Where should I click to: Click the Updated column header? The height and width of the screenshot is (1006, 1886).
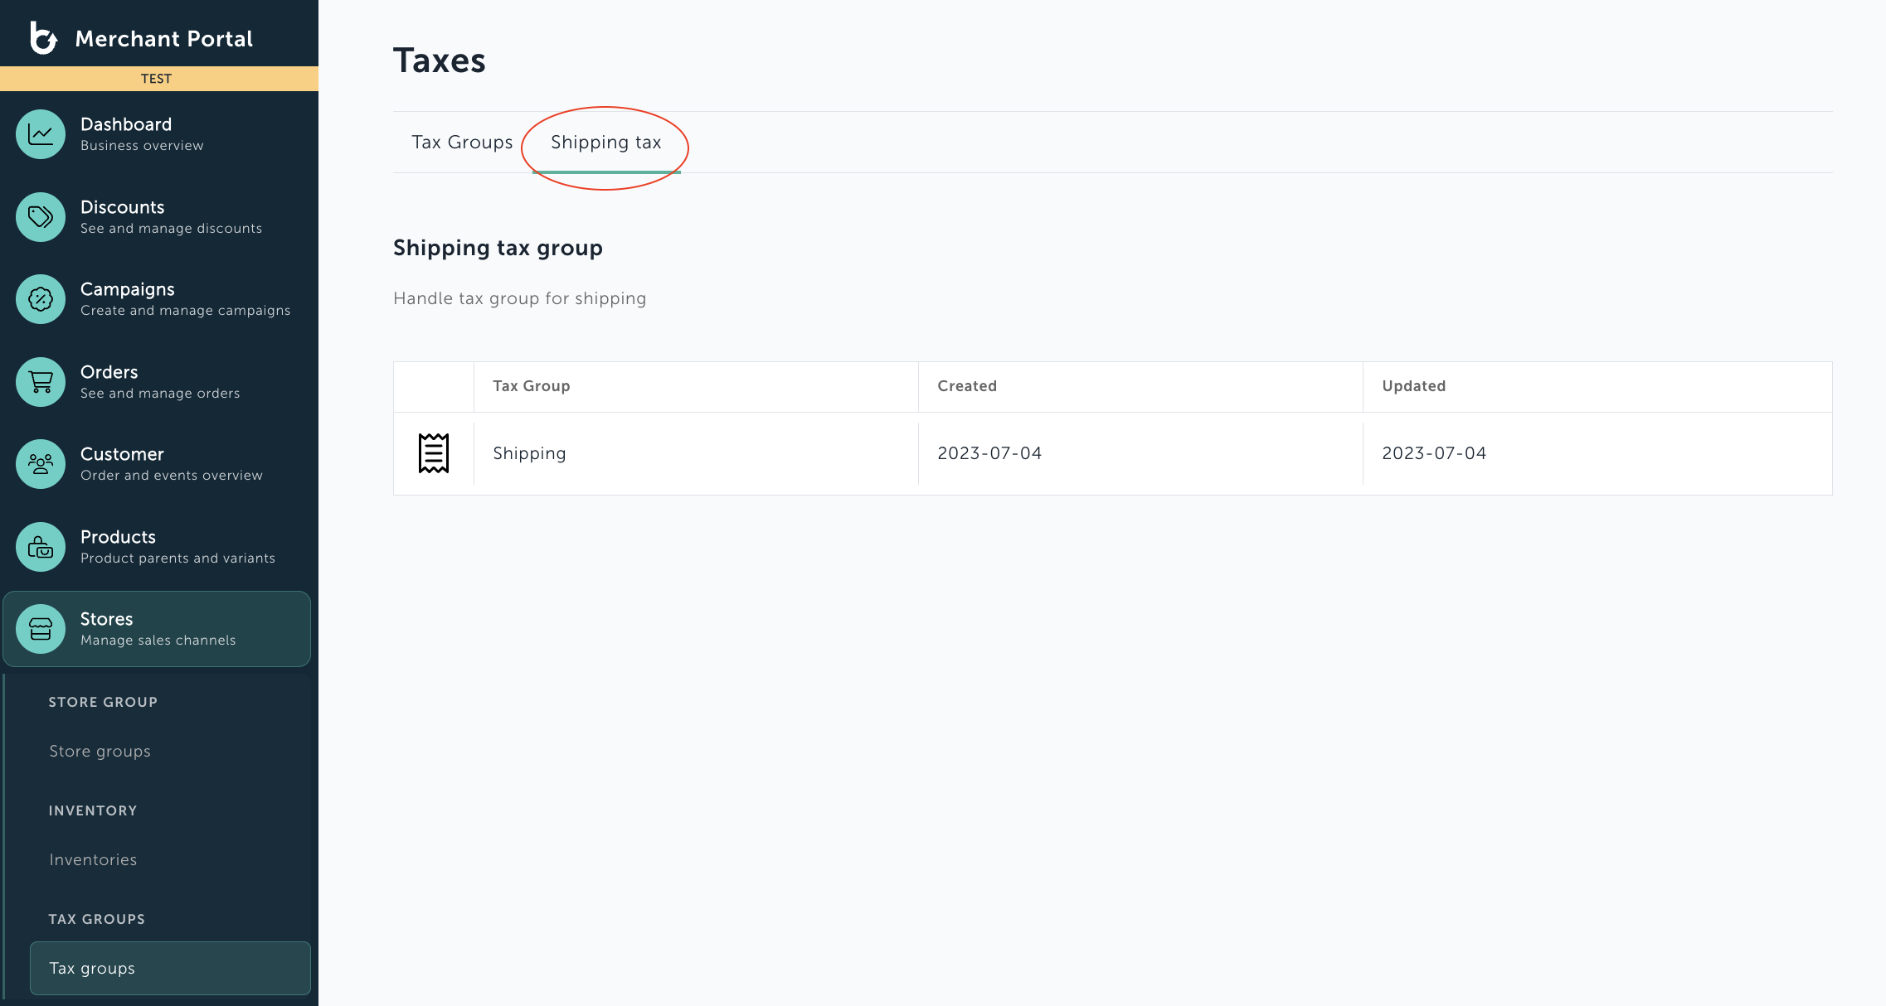(1413, 386)
